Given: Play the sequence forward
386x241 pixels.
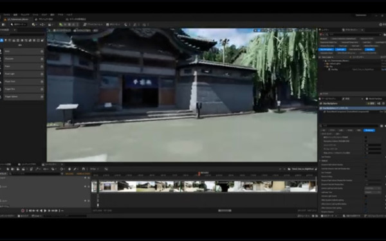Looking at the screenshot, I should (45, 211).
